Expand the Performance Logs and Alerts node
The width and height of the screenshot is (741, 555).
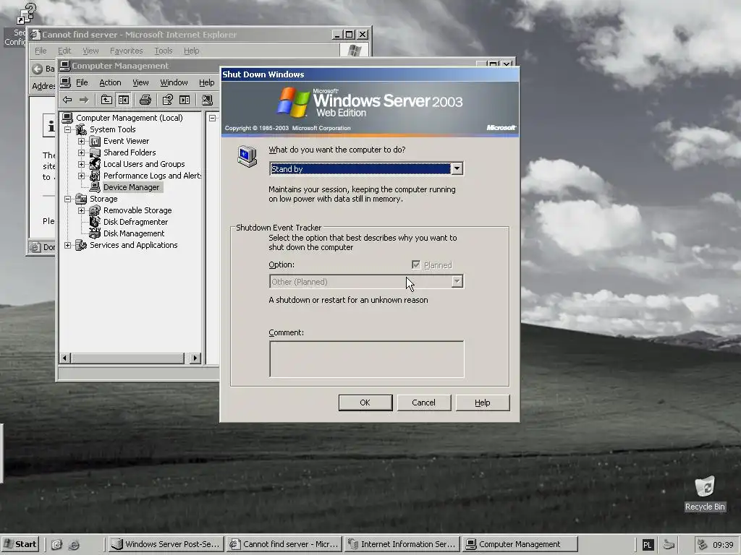(81, 176)
